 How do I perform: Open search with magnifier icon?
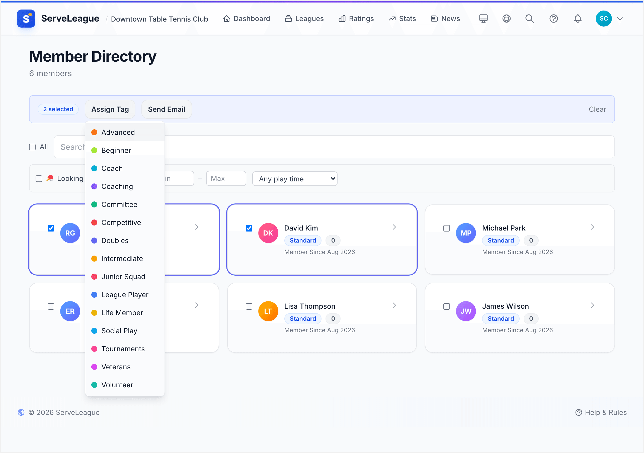[529, 19]
